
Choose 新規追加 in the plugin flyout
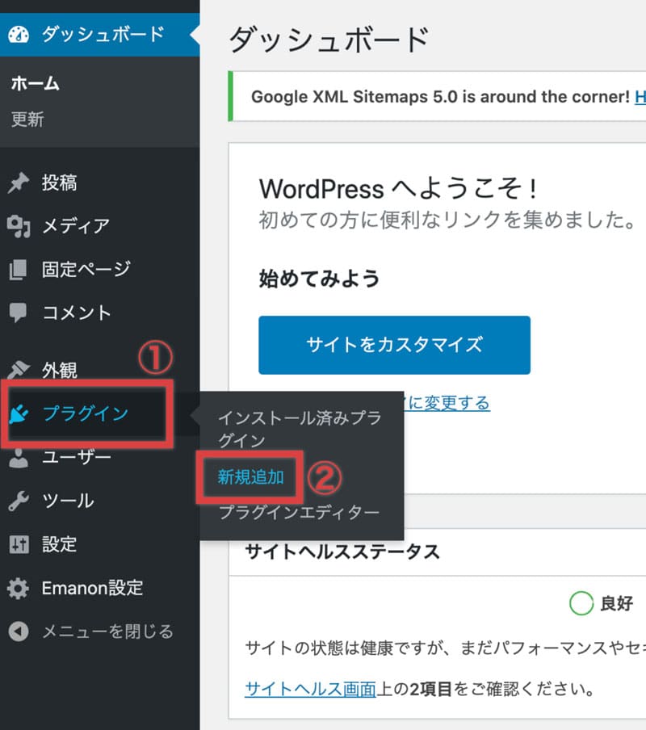click(x=251, y=477)
